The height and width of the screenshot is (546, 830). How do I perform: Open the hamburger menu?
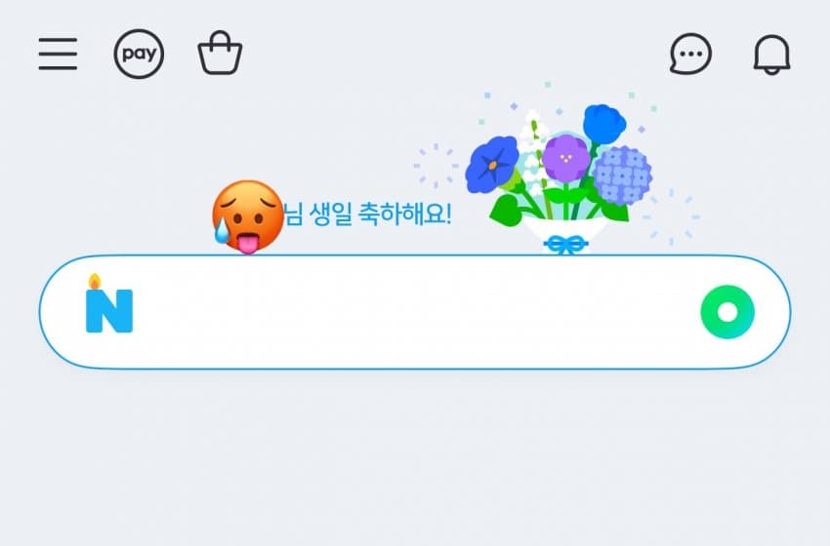(x=58, y=54)
